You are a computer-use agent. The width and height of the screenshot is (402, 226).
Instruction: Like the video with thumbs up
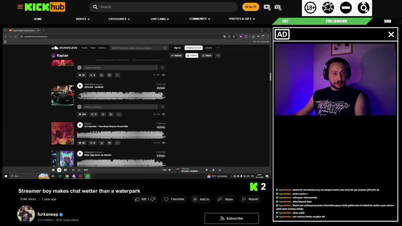point(137,199)
